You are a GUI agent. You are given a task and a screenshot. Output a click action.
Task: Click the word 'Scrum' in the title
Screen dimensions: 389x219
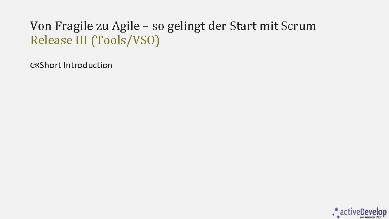(x=299, y=26)
